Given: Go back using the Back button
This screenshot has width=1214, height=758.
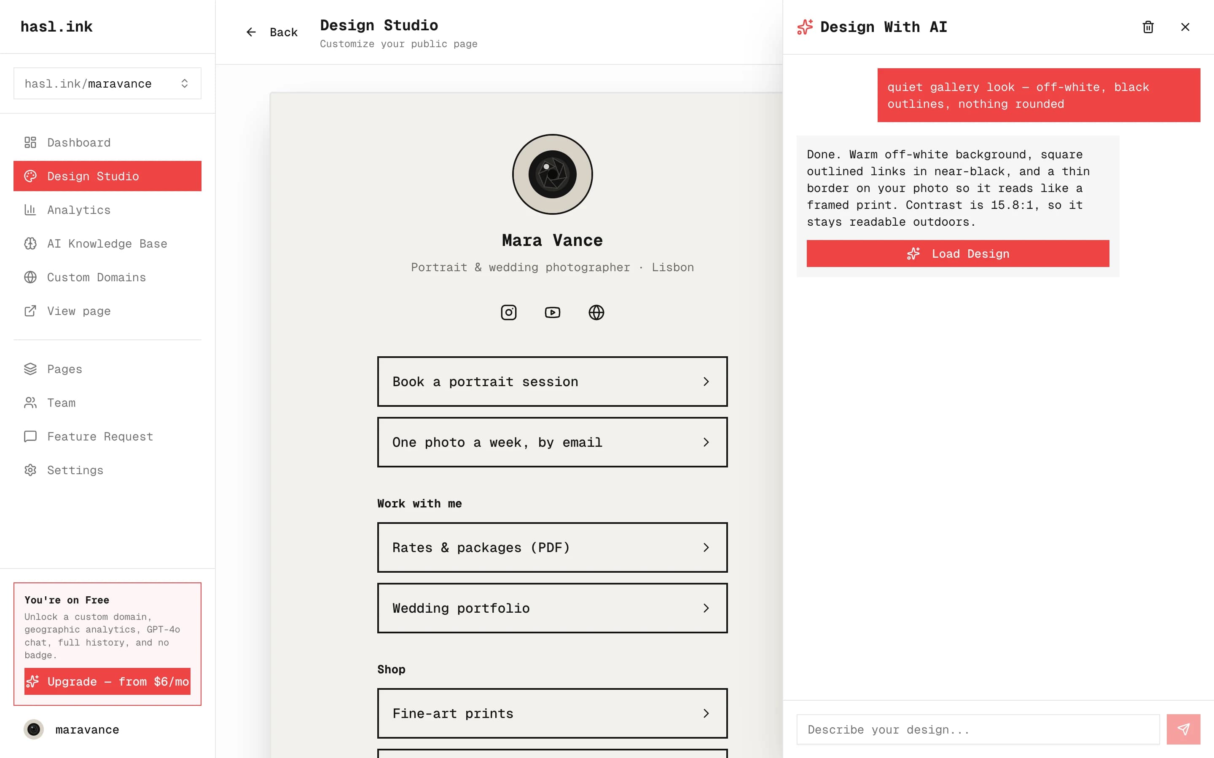Looking at the screenshot, I should click(x=271, y=32).
